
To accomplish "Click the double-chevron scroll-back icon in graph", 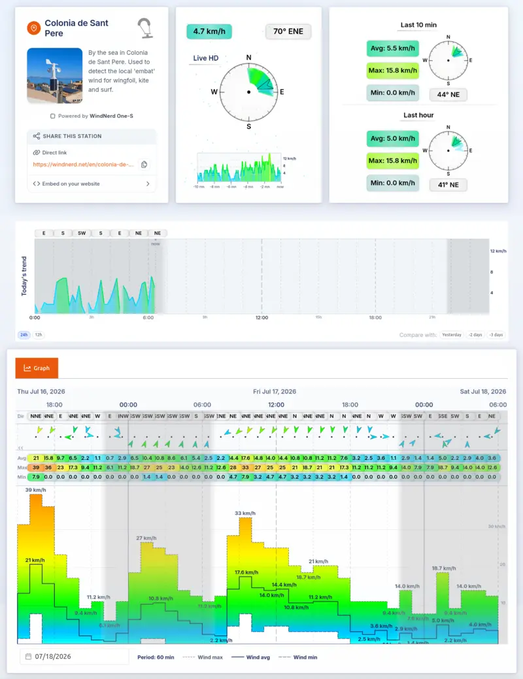I will point(20,447).
